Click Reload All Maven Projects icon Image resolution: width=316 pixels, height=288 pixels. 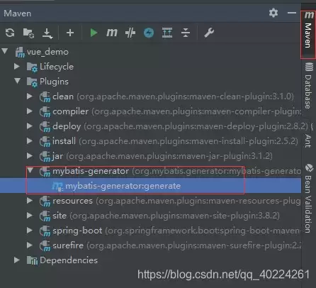pos(10,33)
